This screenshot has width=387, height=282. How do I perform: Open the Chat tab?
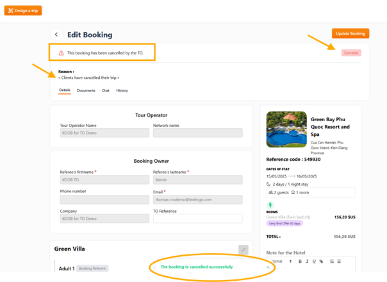pos(106,90)
